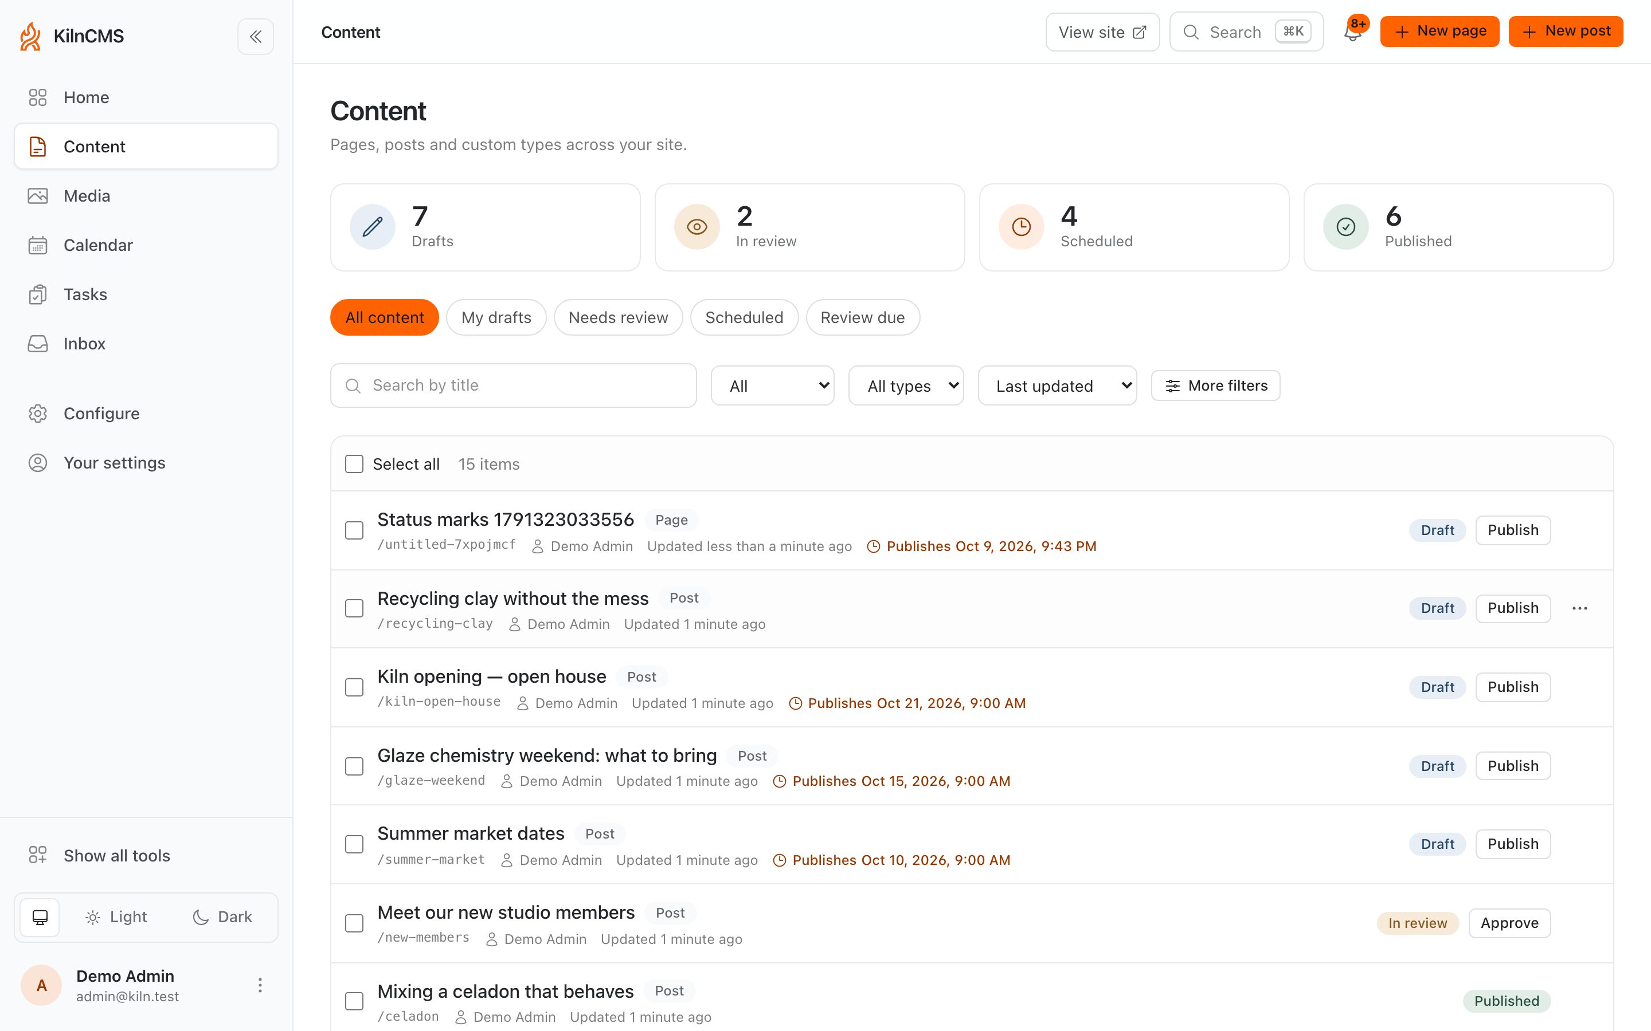Open Configure settings
The image size is (1651, 1031).
tap(146, 413)
